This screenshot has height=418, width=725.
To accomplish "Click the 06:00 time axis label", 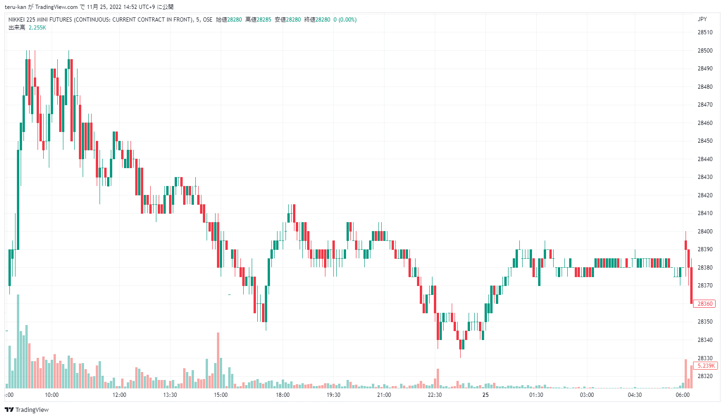I will click(x=682, y=395).
